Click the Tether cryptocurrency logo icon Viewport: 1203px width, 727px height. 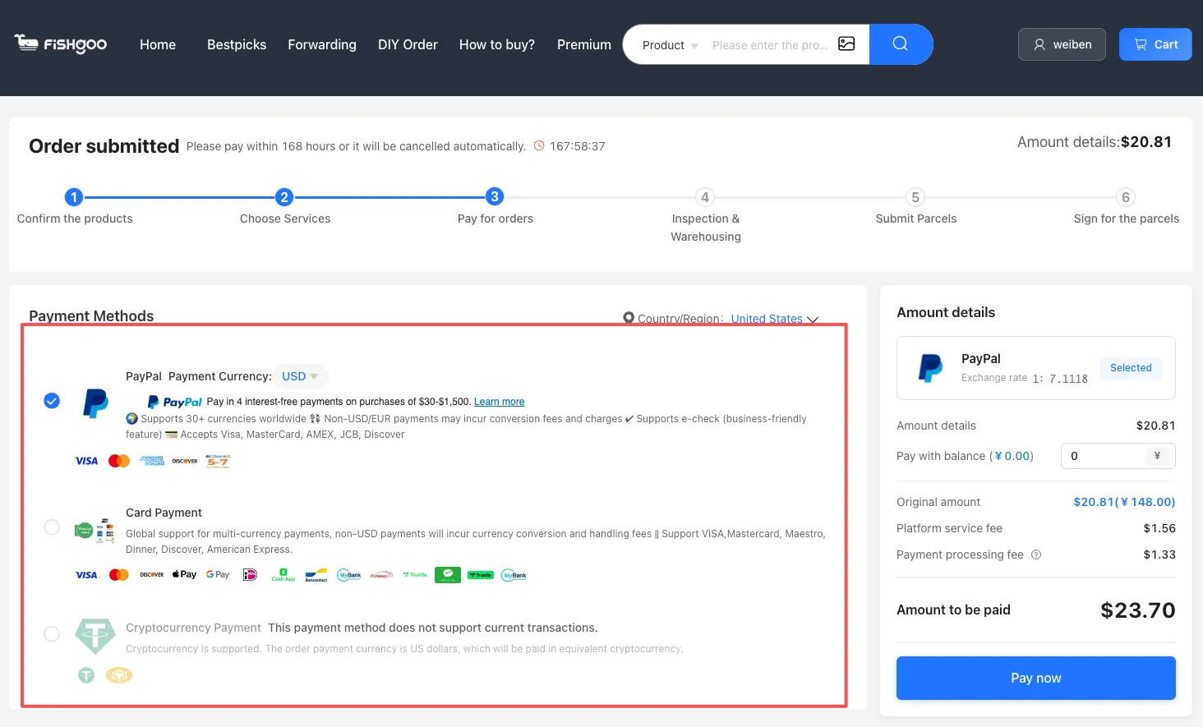pyautogui.click(x=95, y=635)
